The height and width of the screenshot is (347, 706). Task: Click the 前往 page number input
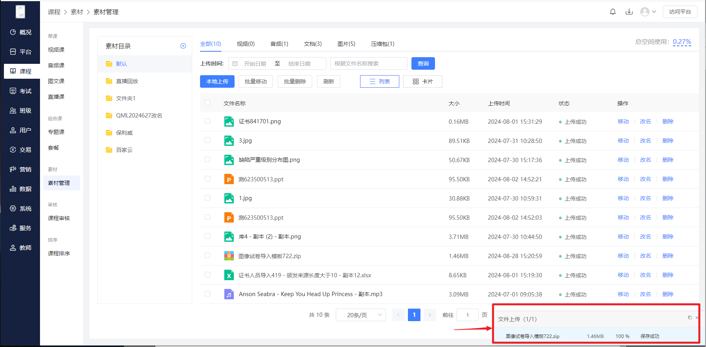[468, 315]
